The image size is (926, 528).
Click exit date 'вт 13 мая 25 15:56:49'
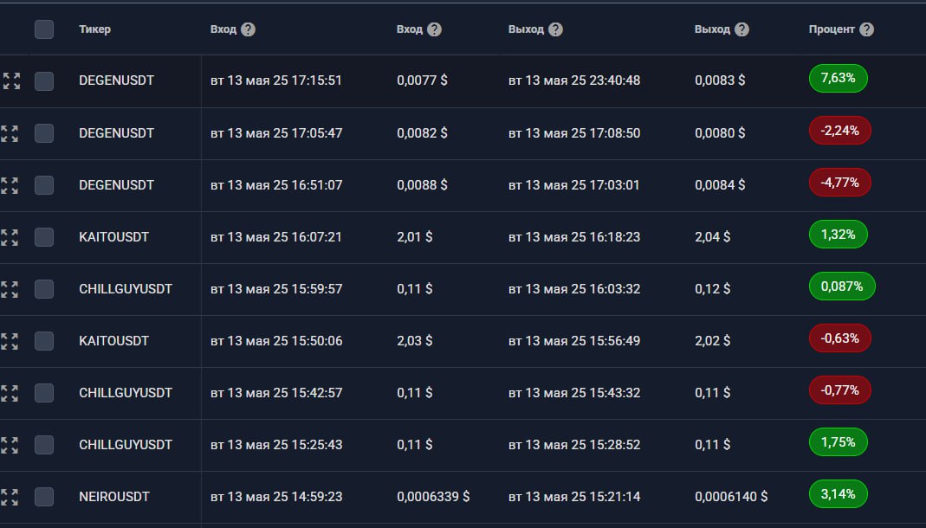[x=574, y=341]
